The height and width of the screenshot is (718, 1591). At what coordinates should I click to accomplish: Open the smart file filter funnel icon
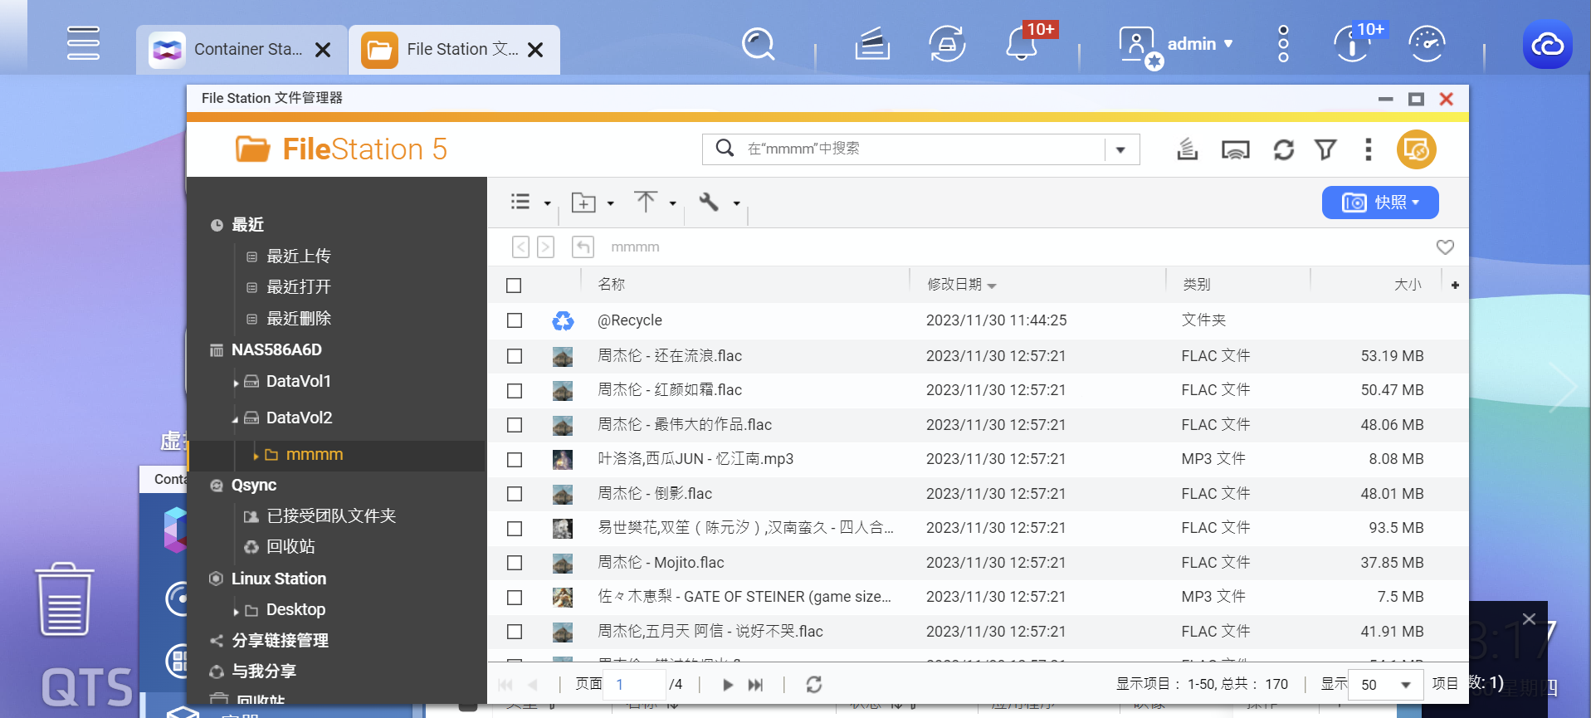pos(1325,149)
